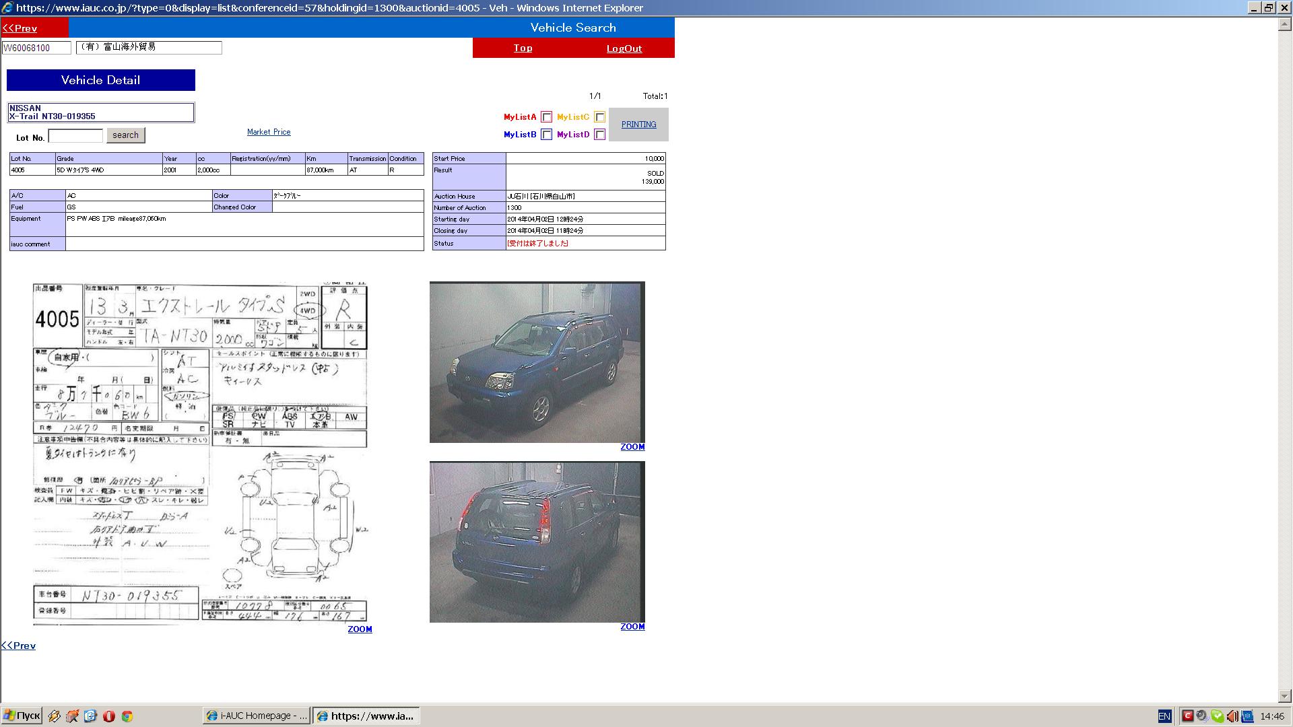Open the Market Price link
Screen dimensions: 1293x727
269,132
